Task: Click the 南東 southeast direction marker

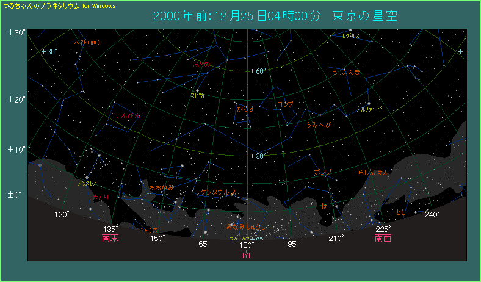Action: pyautogui.click(x=110, y=238)
